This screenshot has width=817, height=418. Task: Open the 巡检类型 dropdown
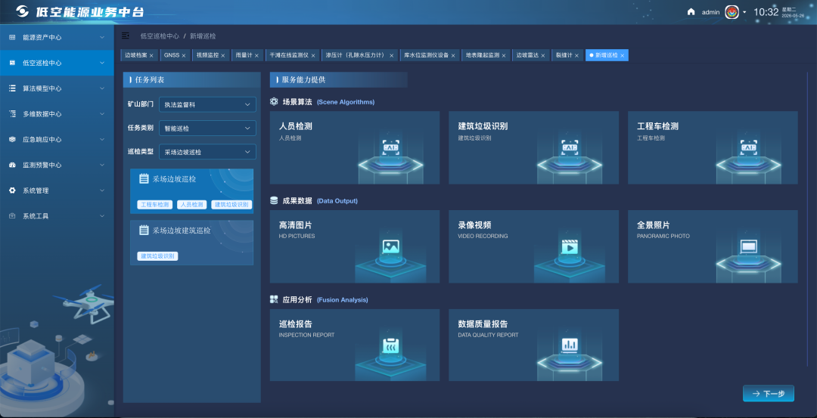point(207,152)
